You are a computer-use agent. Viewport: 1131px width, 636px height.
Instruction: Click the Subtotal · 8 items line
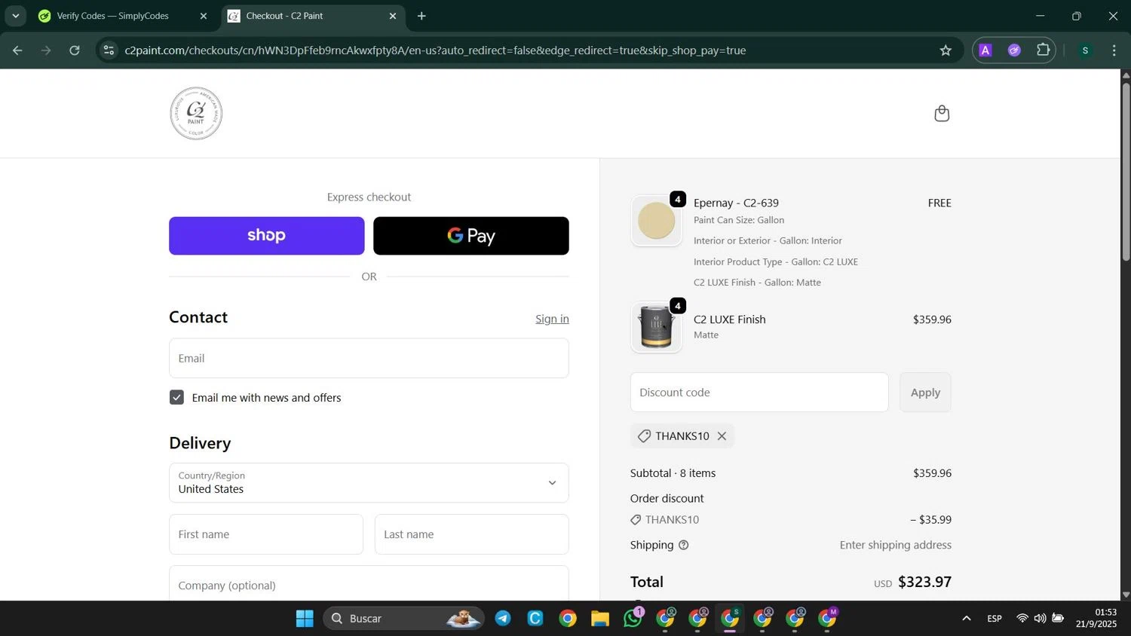pyautogui.click(x=791, y=473)
